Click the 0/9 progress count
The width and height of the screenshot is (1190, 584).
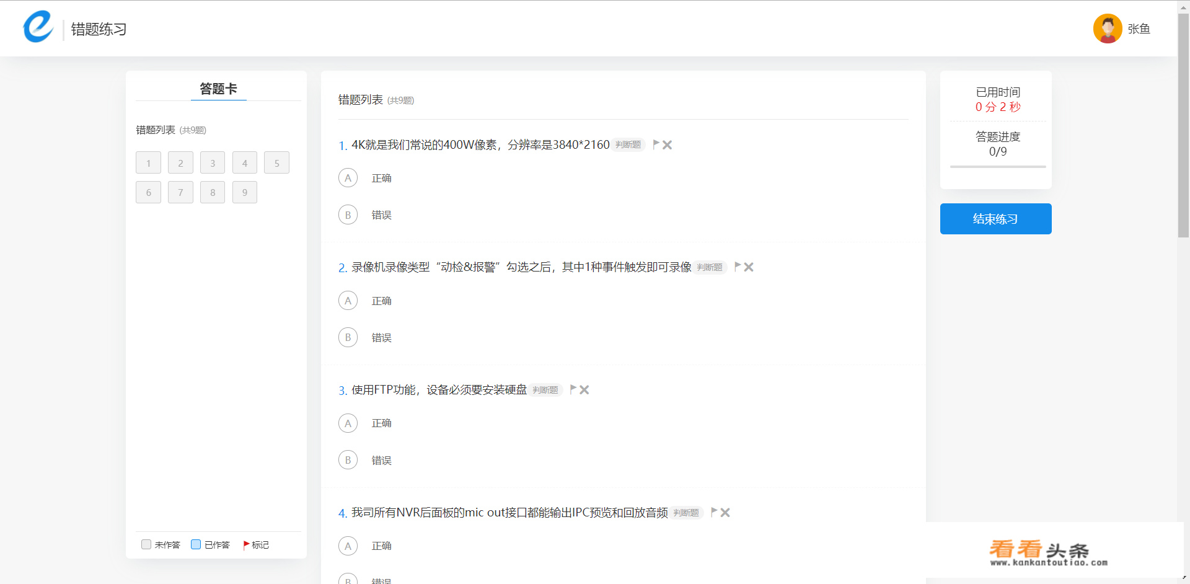(998, 151)
